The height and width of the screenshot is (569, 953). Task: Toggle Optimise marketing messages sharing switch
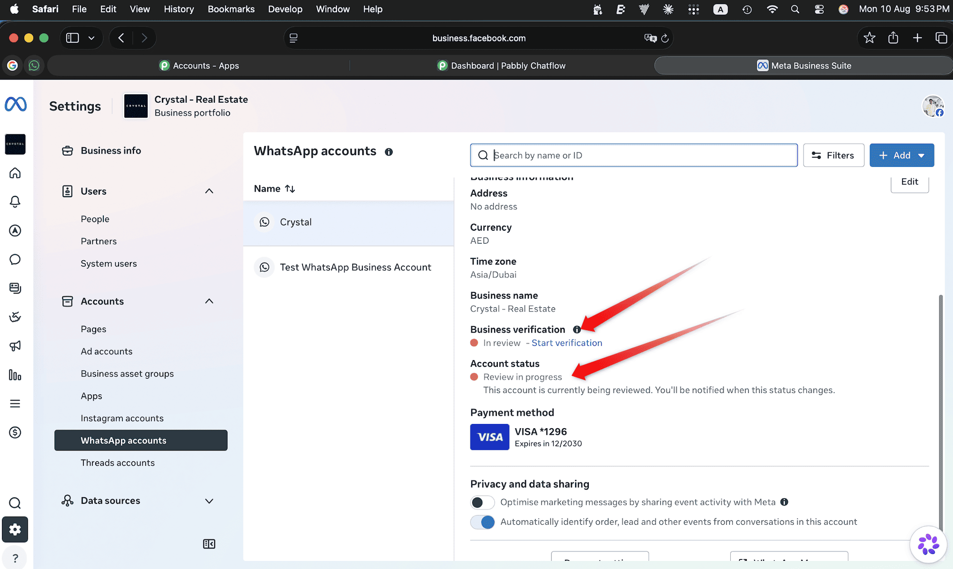pyautogui.click(x=482, y=502)
